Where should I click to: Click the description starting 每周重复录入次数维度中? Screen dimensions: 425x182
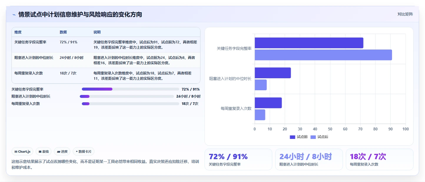[x=142, y=76]
